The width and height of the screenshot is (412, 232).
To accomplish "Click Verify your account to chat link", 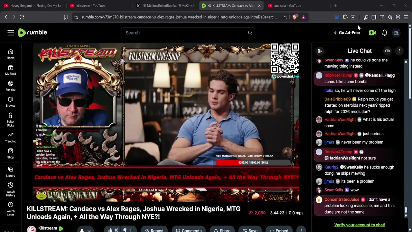I will (360, 225).
